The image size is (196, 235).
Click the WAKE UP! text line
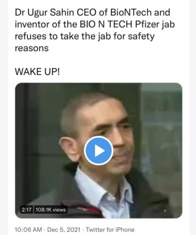coord(37,71)
